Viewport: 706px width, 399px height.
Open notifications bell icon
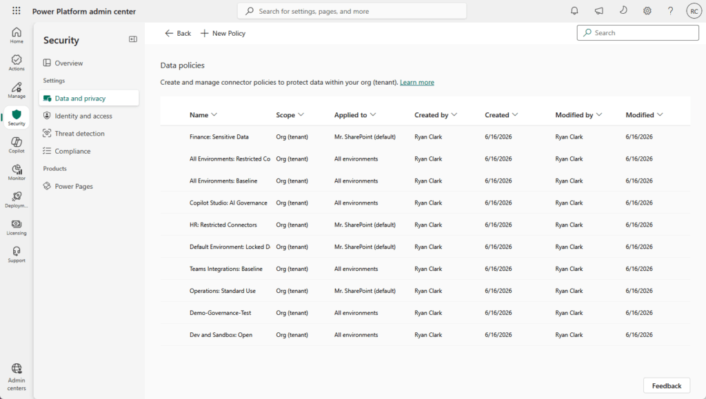click(x=574, y=11)
